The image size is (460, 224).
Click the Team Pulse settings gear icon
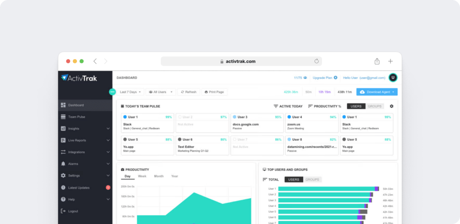391,106
